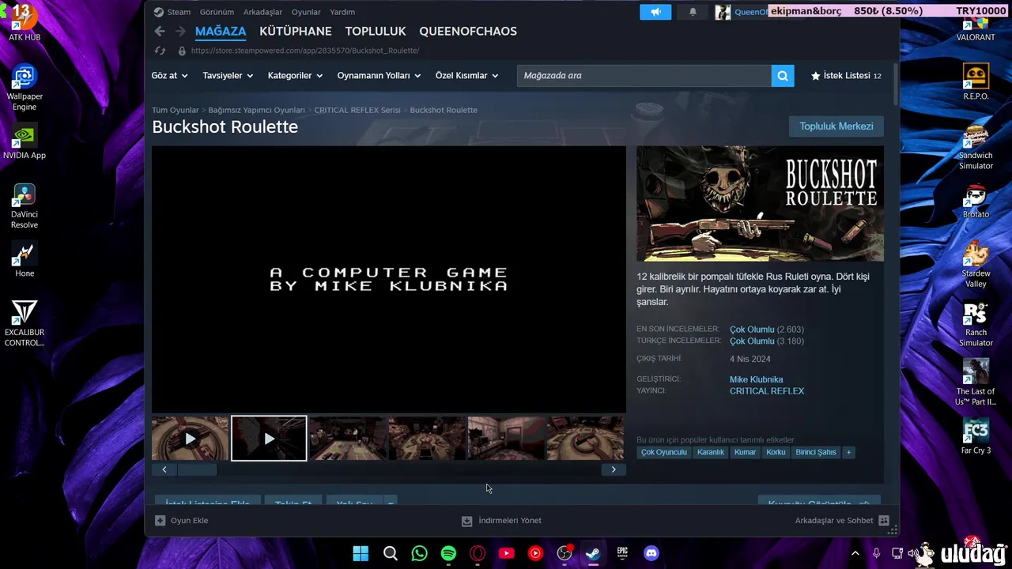Switch to the TOPLULUK tab

[x=376, y=32]
